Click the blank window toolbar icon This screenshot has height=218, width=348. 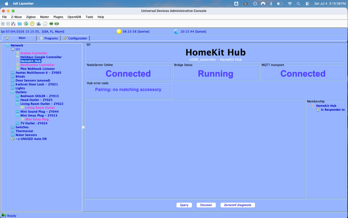(45, 24)
